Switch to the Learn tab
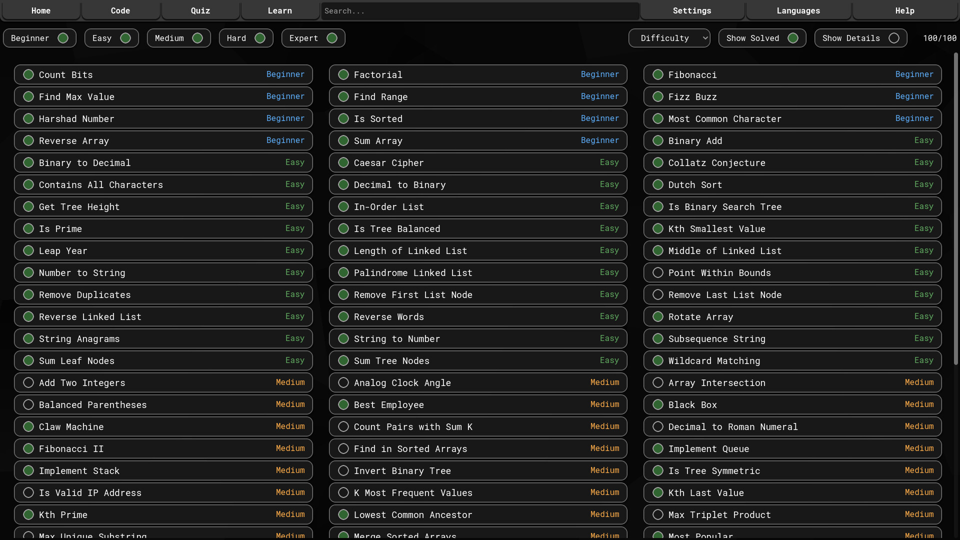The width and height of the screenshot is (960, 540). point(279,10)
